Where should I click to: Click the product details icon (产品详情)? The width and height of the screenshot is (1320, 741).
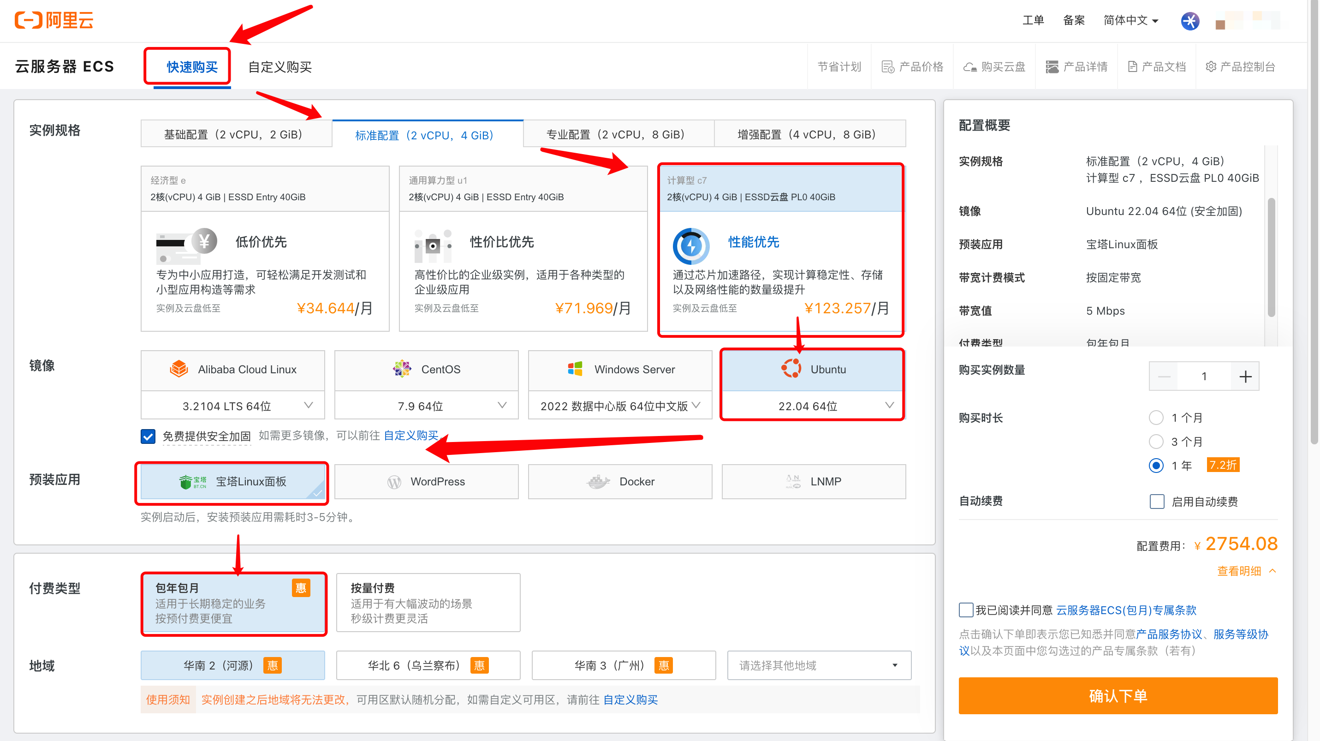(x=1052, y=67)
